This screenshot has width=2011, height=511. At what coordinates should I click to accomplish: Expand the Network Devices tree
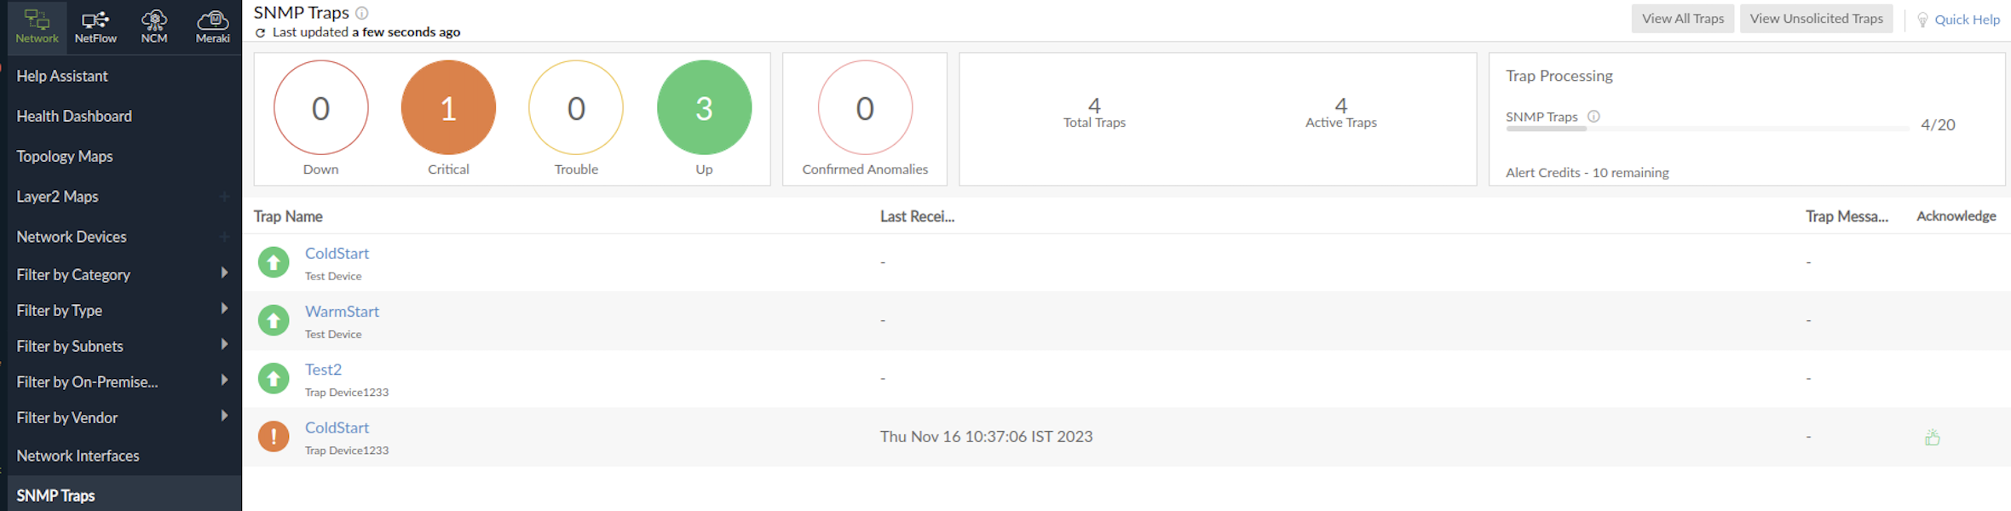(x=225, y=237)
